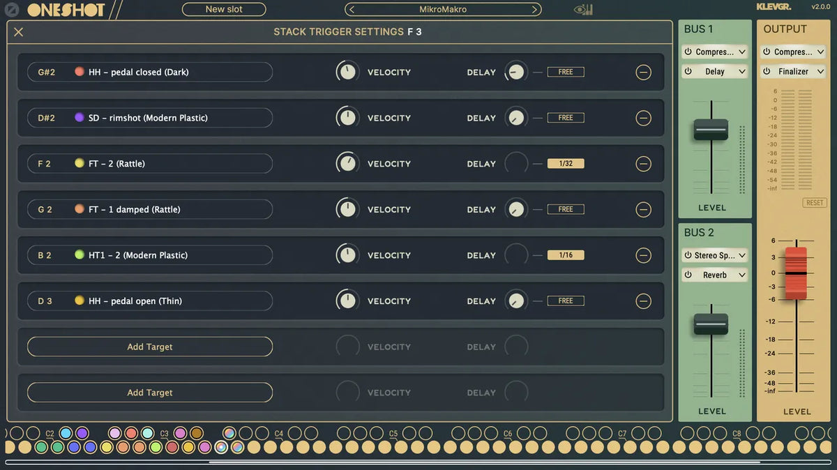Go to next preset with right arrow
Screen dimensions: 837x470
pyautogui.click(x=535, y=10)
